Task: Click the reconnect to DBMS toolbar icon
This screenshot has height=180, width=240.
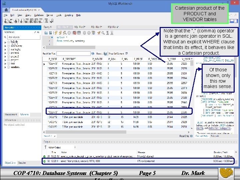Action: pos(52,21)
